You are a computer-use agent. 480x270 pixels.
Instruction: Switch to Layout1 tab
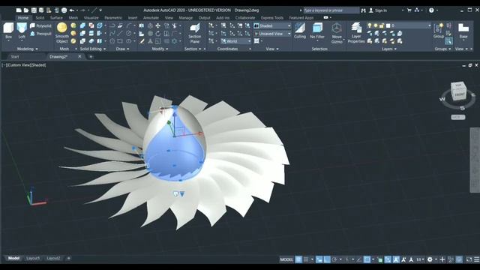[33, 258]
